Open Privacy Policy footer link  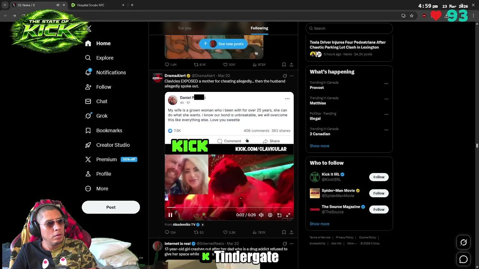(x=345, y=238)
